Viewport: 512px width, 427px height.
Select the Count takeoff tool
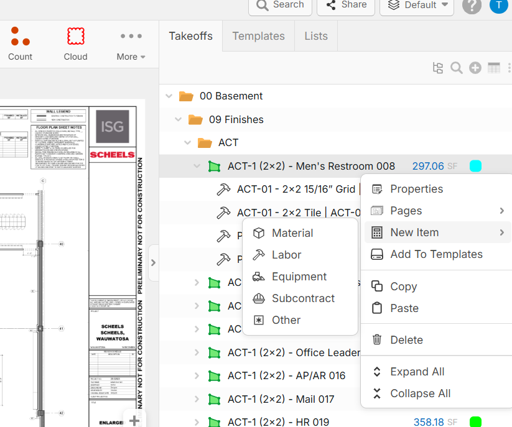[20, 44]
